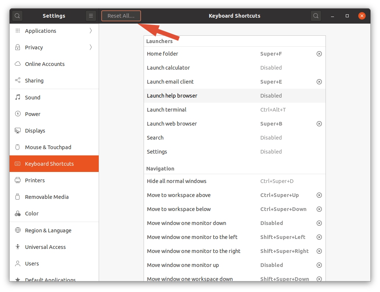Open Universal Access settings

pos(54,247)
